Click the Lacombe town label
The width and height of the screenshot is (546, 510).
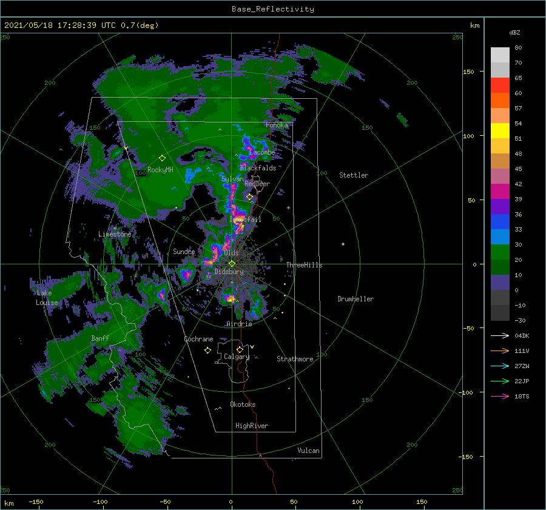coord(262,152)
